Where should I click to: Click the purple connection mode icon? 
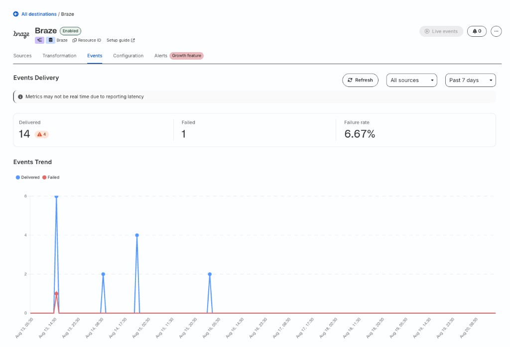(x=39, y=40)
